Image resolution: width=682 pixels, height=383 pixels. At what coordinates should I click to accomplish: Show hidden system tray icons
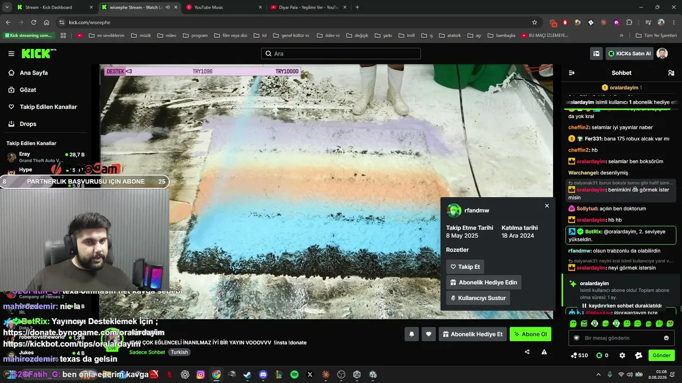[598, 374]
